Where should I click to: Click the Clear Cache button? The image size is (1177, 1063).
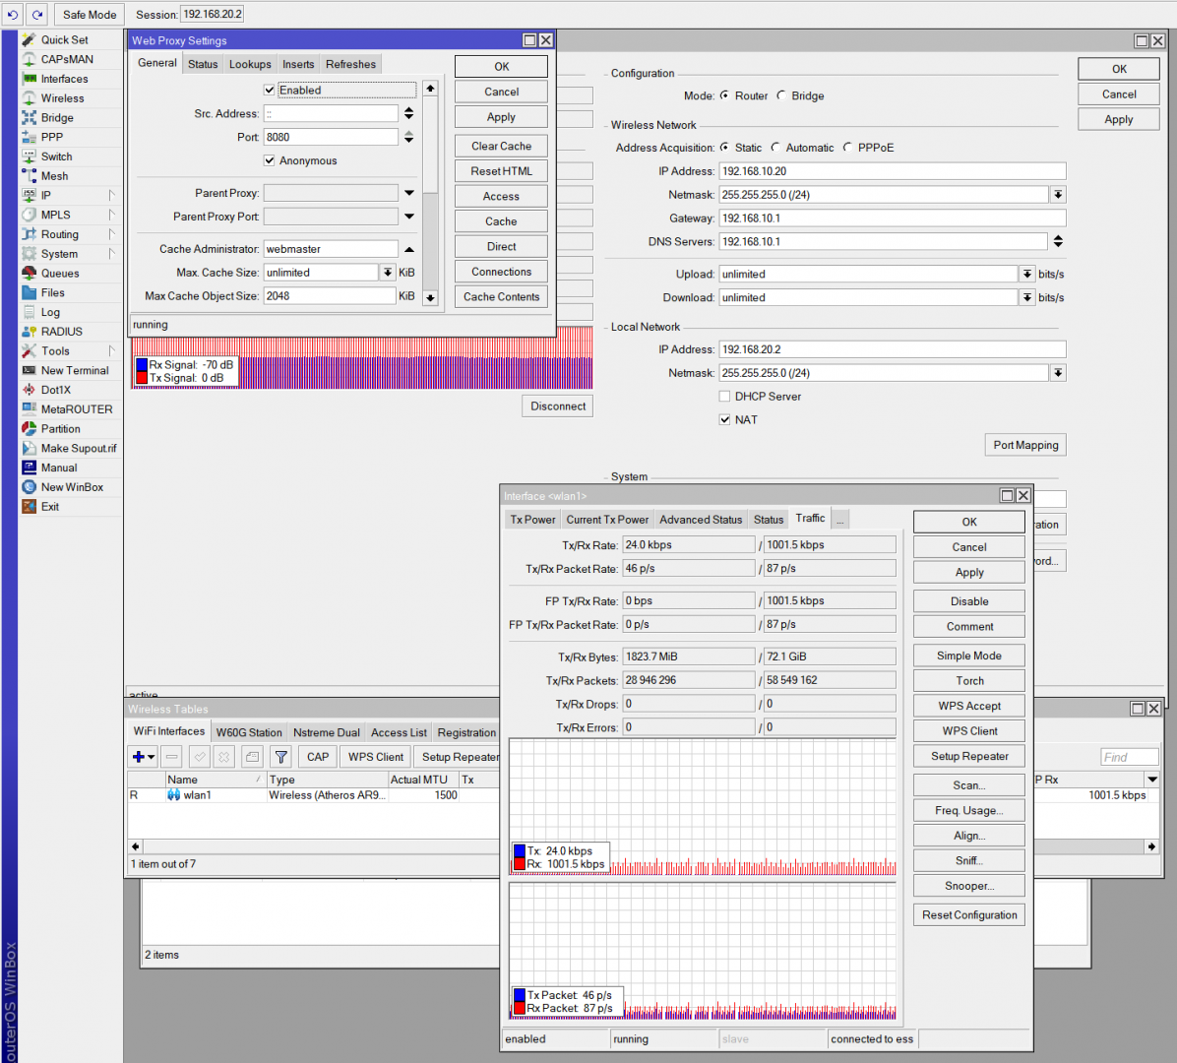(x=501, y=146)
